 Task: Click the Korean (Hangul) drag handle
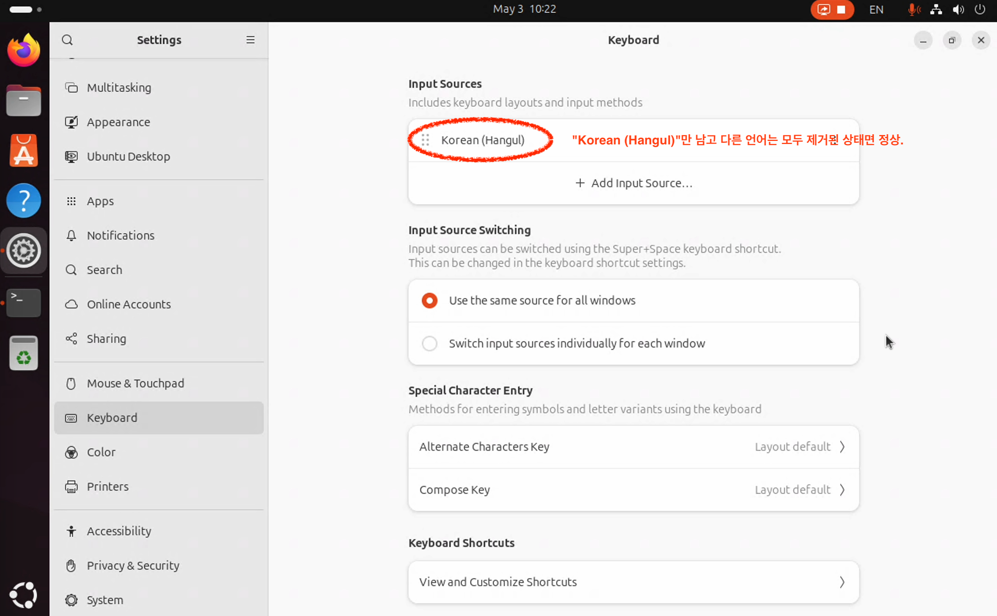tap(425, 140)
